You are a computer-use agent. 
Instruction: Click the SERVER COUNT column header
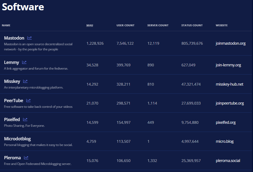pos(158,25)
